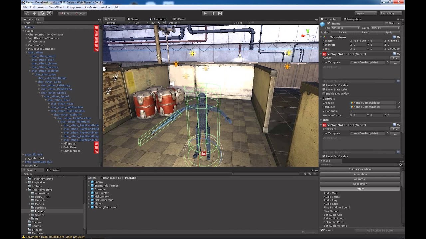Open AIFSM Play Maker component gear menu
426x239 pixels.
pyautogui.click(x=398, y=54)
